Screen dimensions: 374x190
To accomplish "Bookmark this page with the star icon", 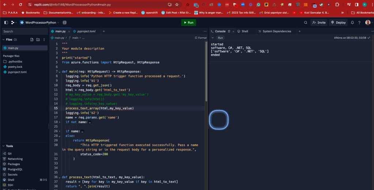I will 177,4.
